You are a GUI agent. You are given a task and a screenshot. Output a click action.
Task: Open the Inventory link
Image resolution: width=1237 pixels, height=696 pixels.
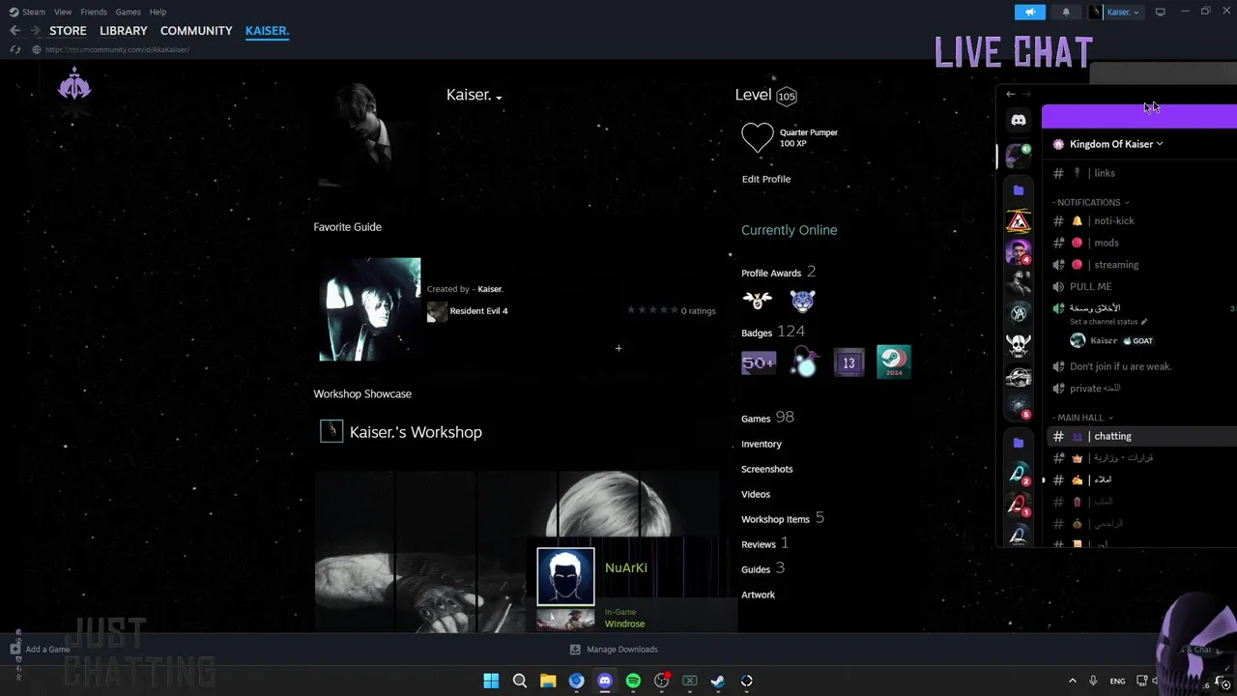tap(762, 444)
